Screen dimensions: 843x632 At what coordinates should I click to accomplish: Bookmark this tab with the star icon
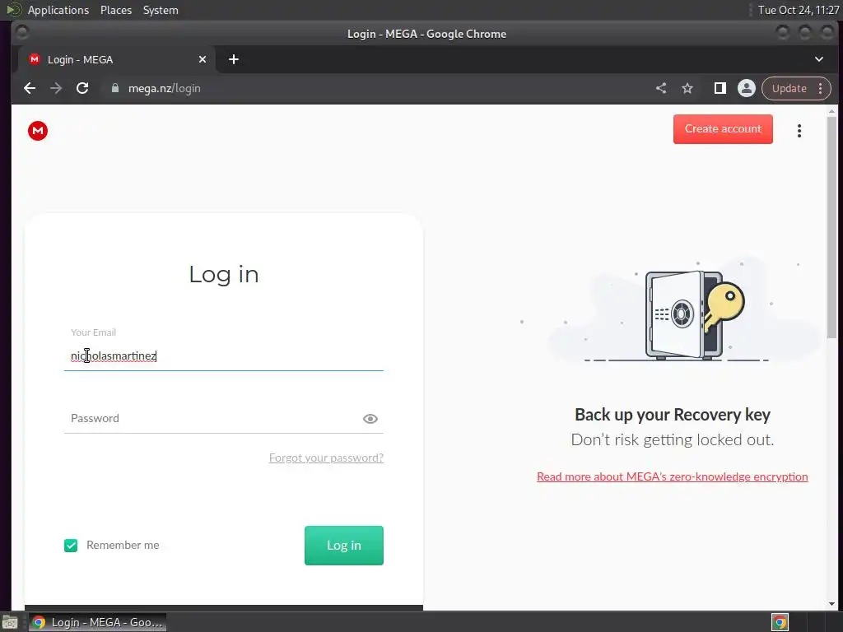[x=687, y=88]
